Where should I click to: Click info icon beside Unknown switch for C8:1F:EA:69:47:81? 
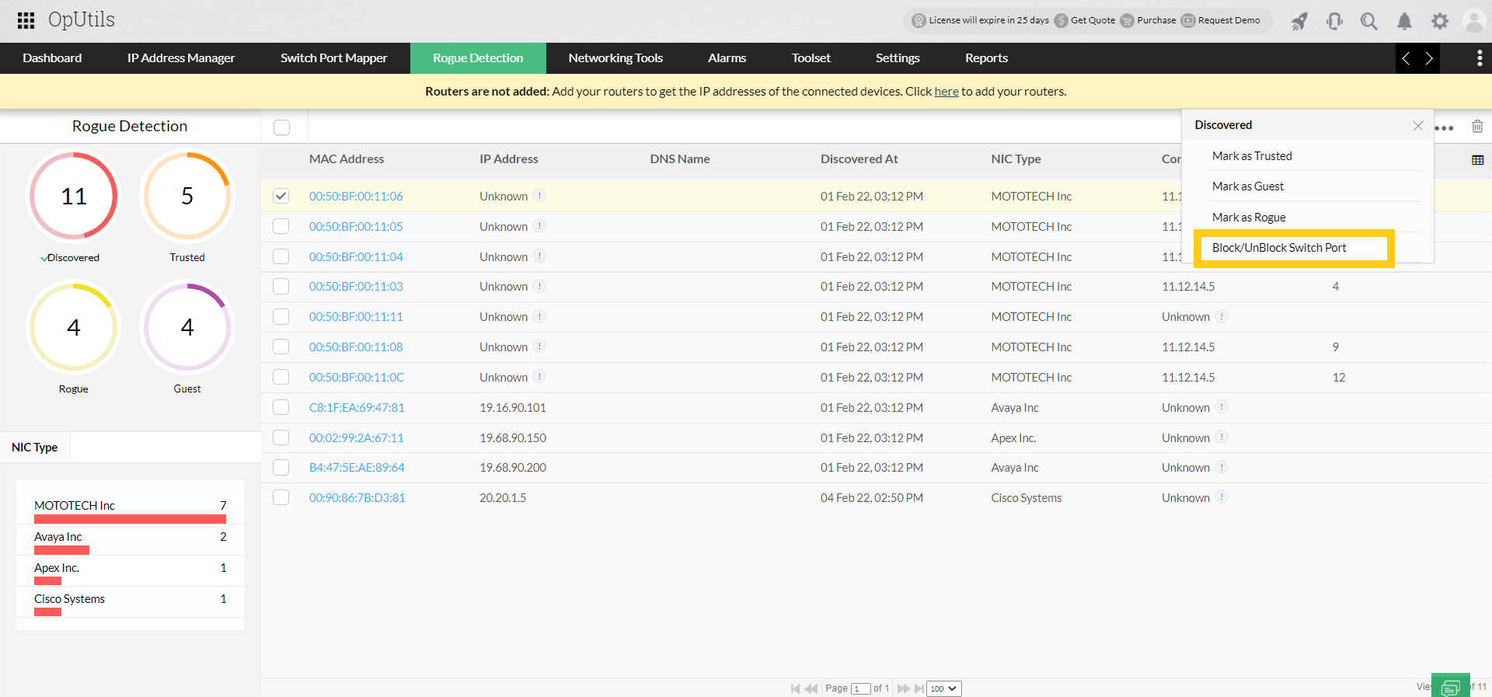pos(1222,407)
